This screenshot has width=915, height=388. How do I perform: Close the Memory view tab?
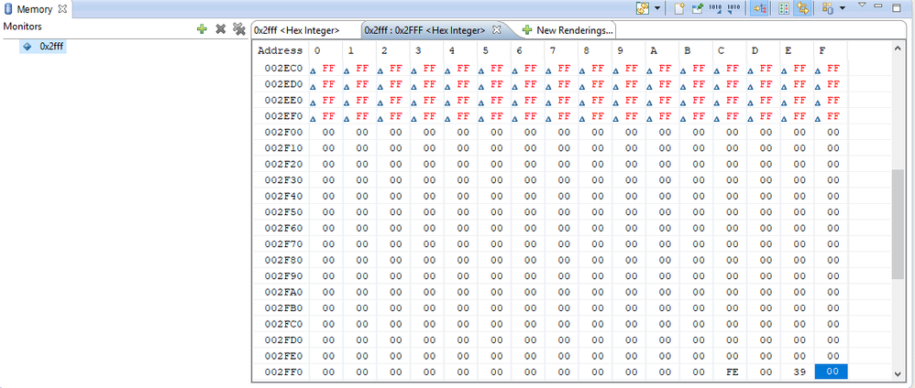point(61,9)
